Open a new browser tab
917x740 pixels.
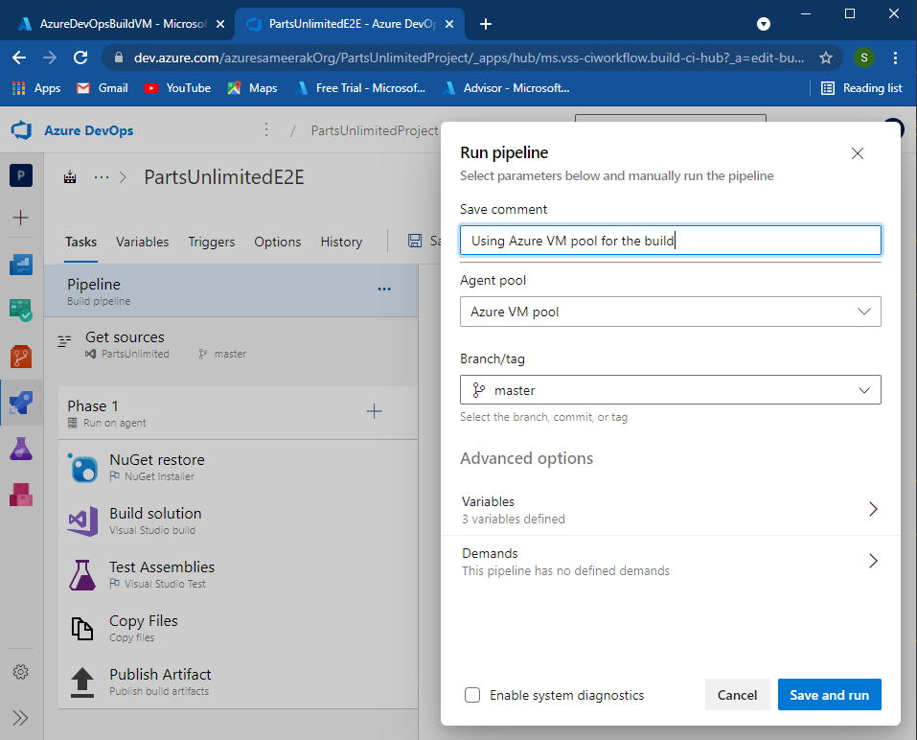point(486,24)
